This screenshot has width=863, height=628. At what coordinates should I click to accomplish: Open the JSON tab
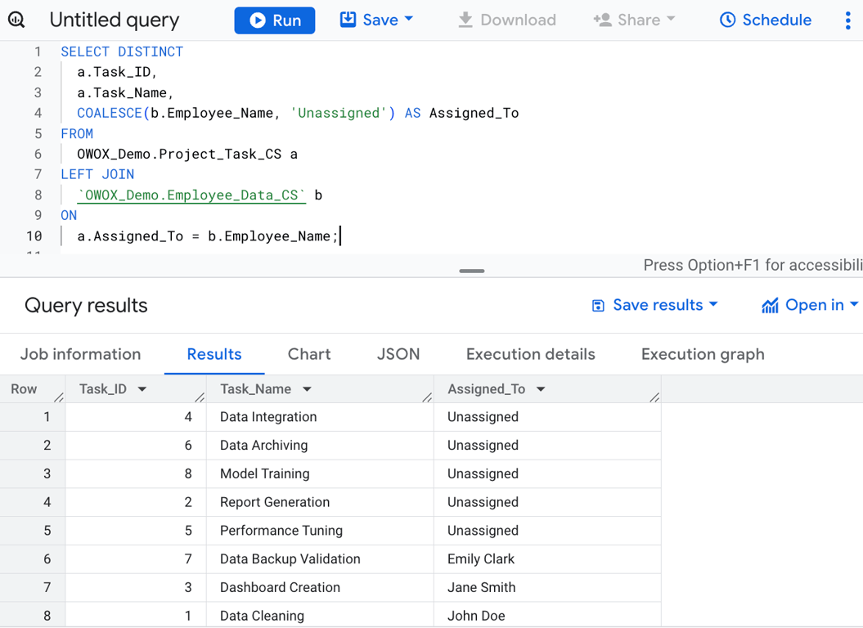pyautogui.click(x=398, y=354)
